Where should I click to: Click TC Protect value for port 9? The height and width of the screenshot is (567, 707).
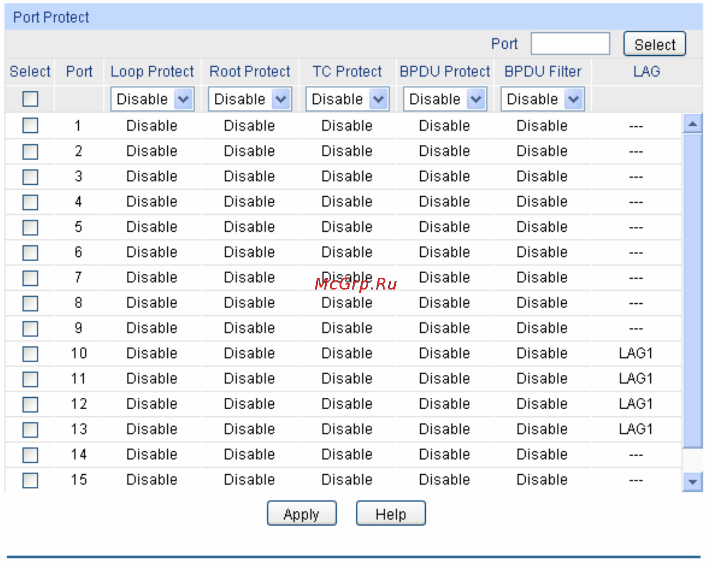click(347, 328)
